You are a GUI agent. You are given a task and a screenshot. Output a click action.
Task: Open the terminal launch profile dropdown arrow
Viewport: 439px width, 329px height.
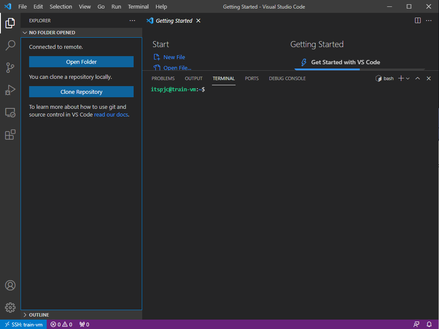tap(408, 78)
